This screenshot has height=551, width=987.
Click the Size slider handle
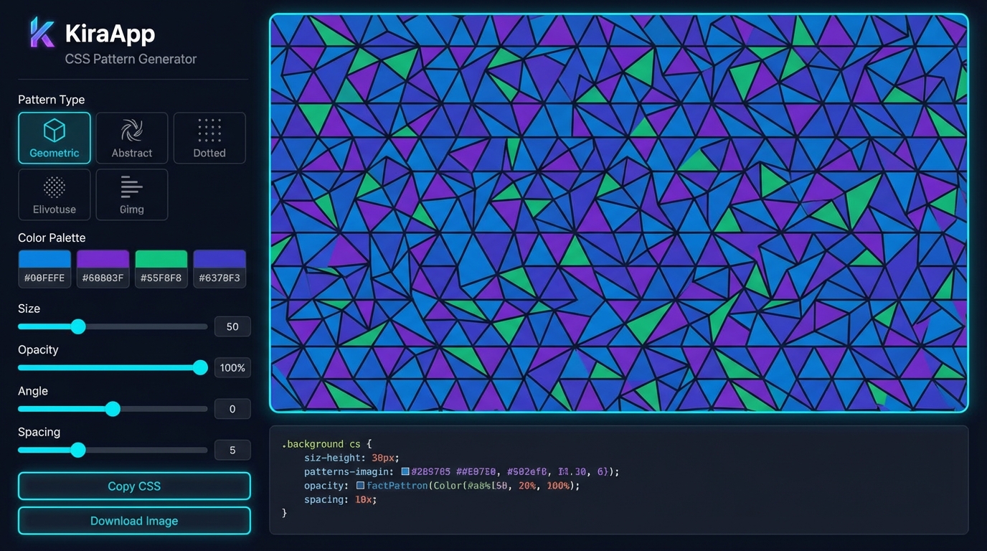click(x=78, y=326)
